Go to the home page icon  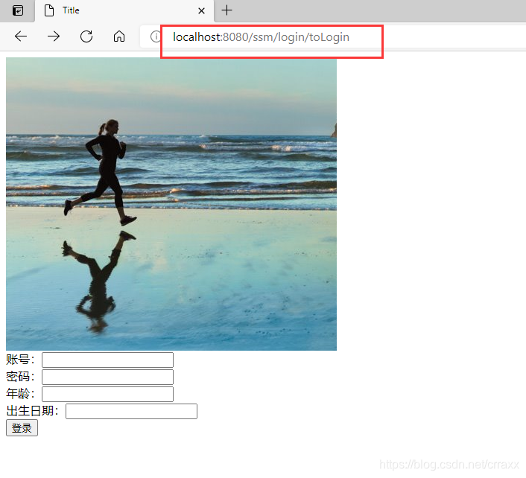click(119, 36)
